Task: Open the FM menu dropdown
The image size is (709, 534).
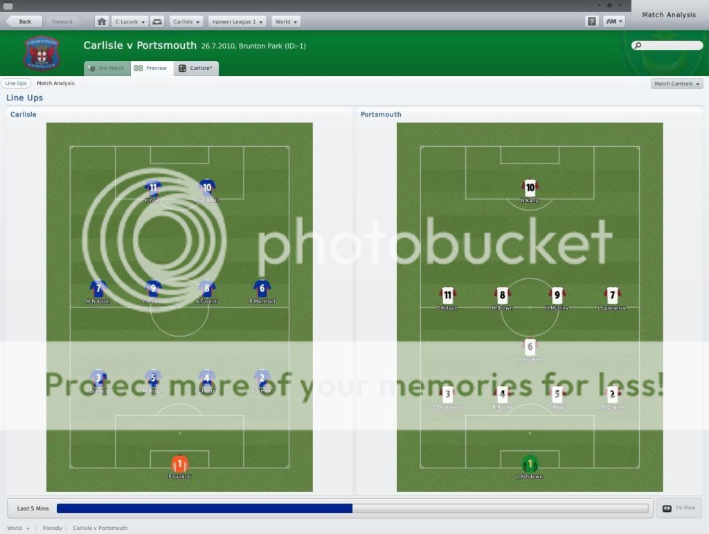Action: click(x=614, y=21)
